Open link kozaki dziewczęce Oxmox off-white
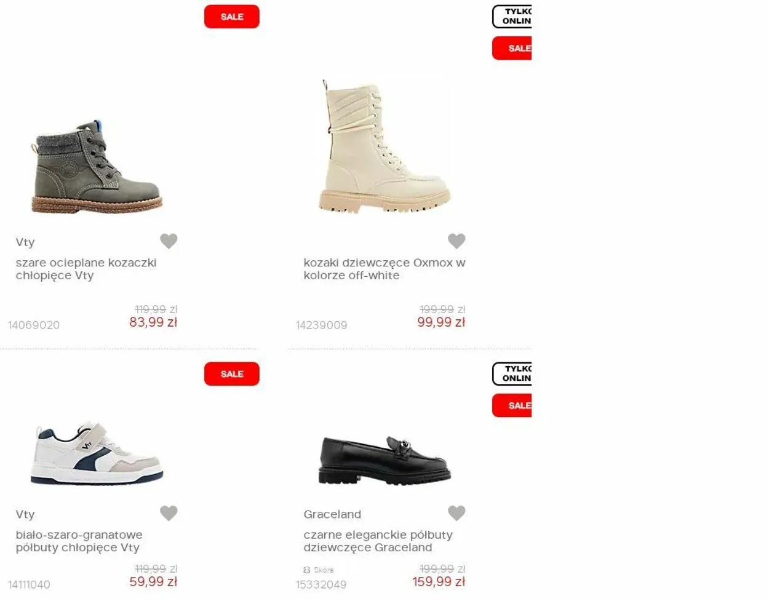Screen dimensions: 769x601 (x=384, y=269)
